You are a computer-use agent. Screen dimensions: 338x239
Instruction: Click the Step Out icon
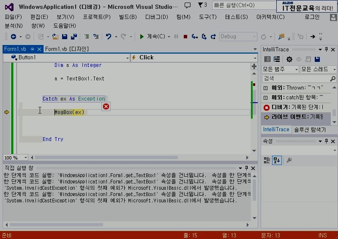[x=213, y=37]
